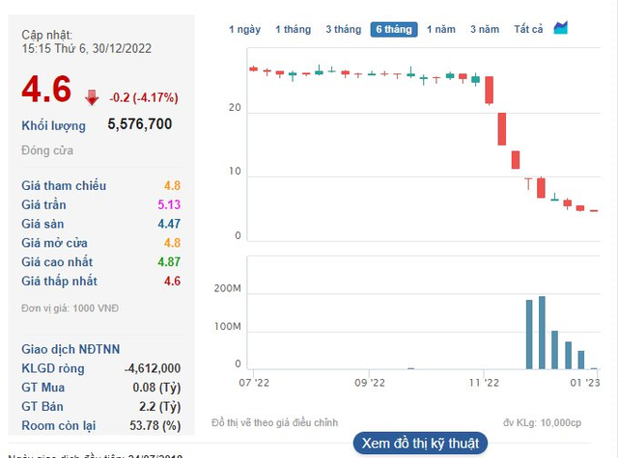Click the large current price 4.6
Image resolution: width=618 pixels, height=458 pixels.
[x=46, y=90]
